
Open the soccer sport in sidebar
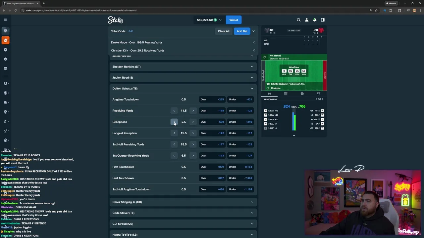[5, 83]
